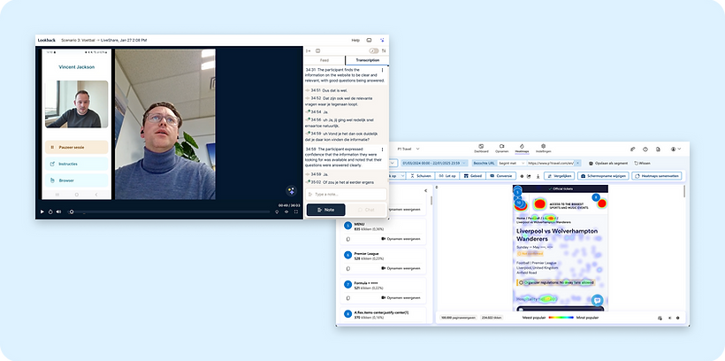Click the panel layout icon above the Feed tab
Image resolution: width=725 pixels, height=361 pixels.
(x=317, y=51)
